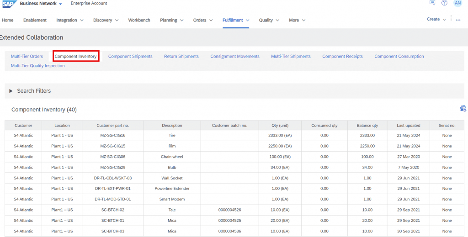The height and width of the screenshot is (237, 468).
Task: Open the AN user avatar
Action: click(457, 3)
